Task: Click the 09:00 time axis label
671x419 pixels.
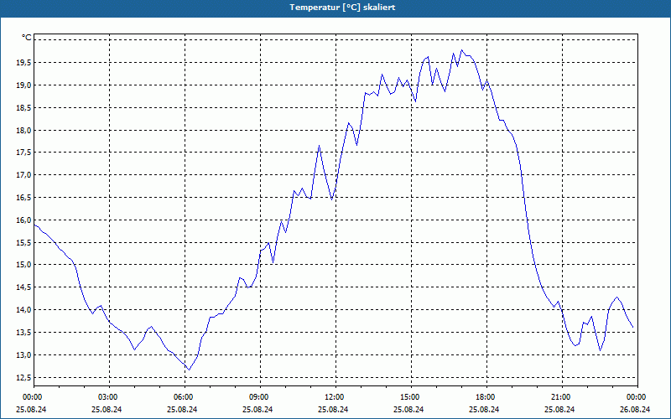Action: pyautogui.click(x=257, y=396)
